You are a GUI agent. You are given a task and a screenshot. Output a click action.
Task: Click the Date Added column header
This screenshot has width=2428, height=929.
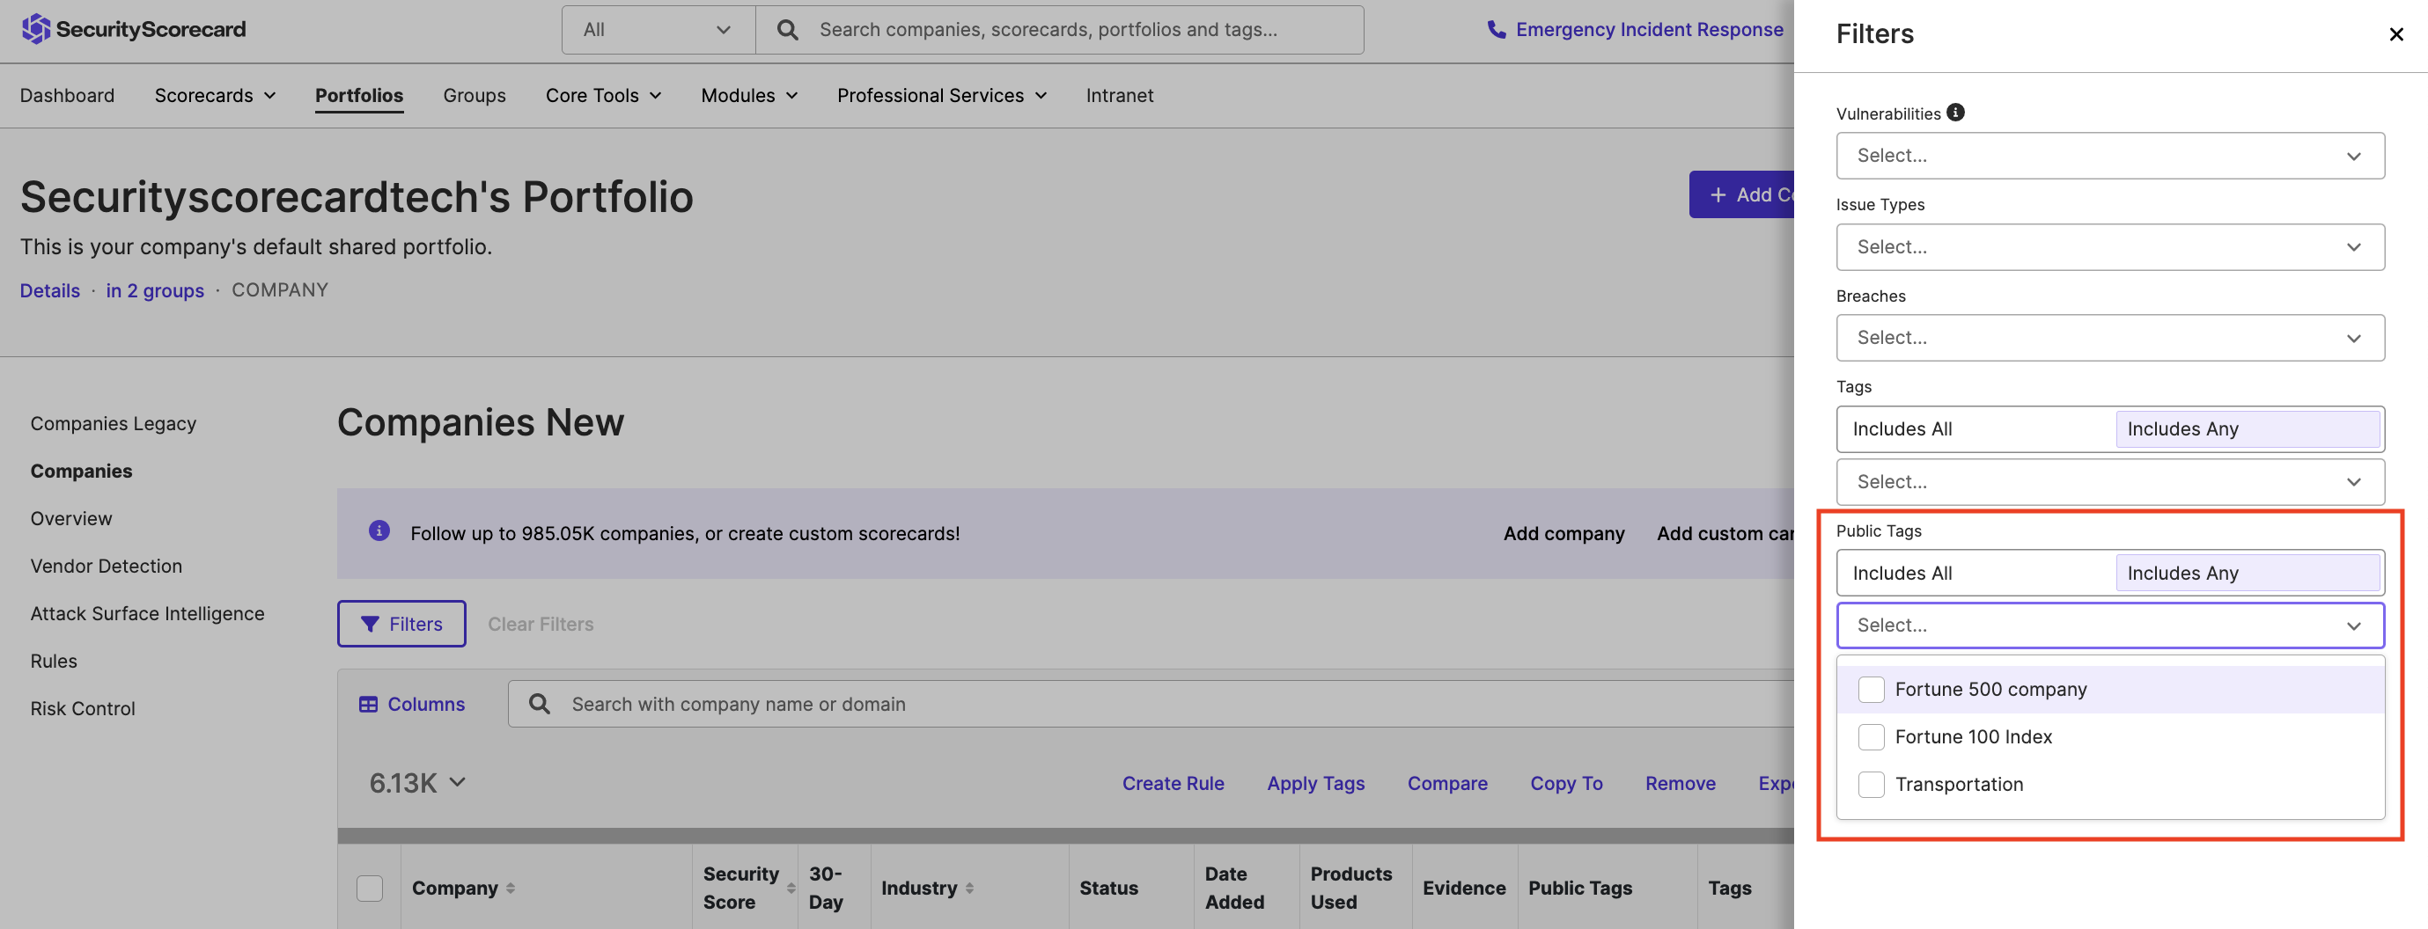pos(1235,888)
